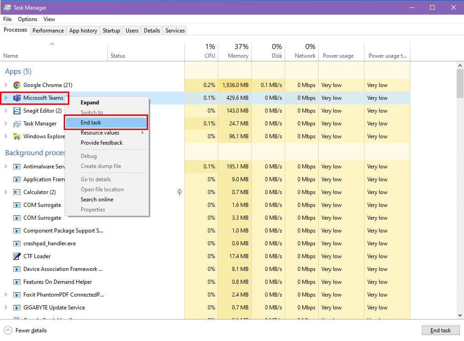
Task: Open the Options menu
Action: click(28, 19)
